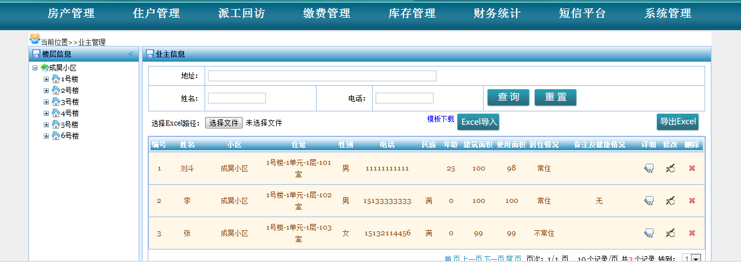This screenshot has height=262, width=741.
Task: Open the 模板下载 template download link
Action: 441,119
